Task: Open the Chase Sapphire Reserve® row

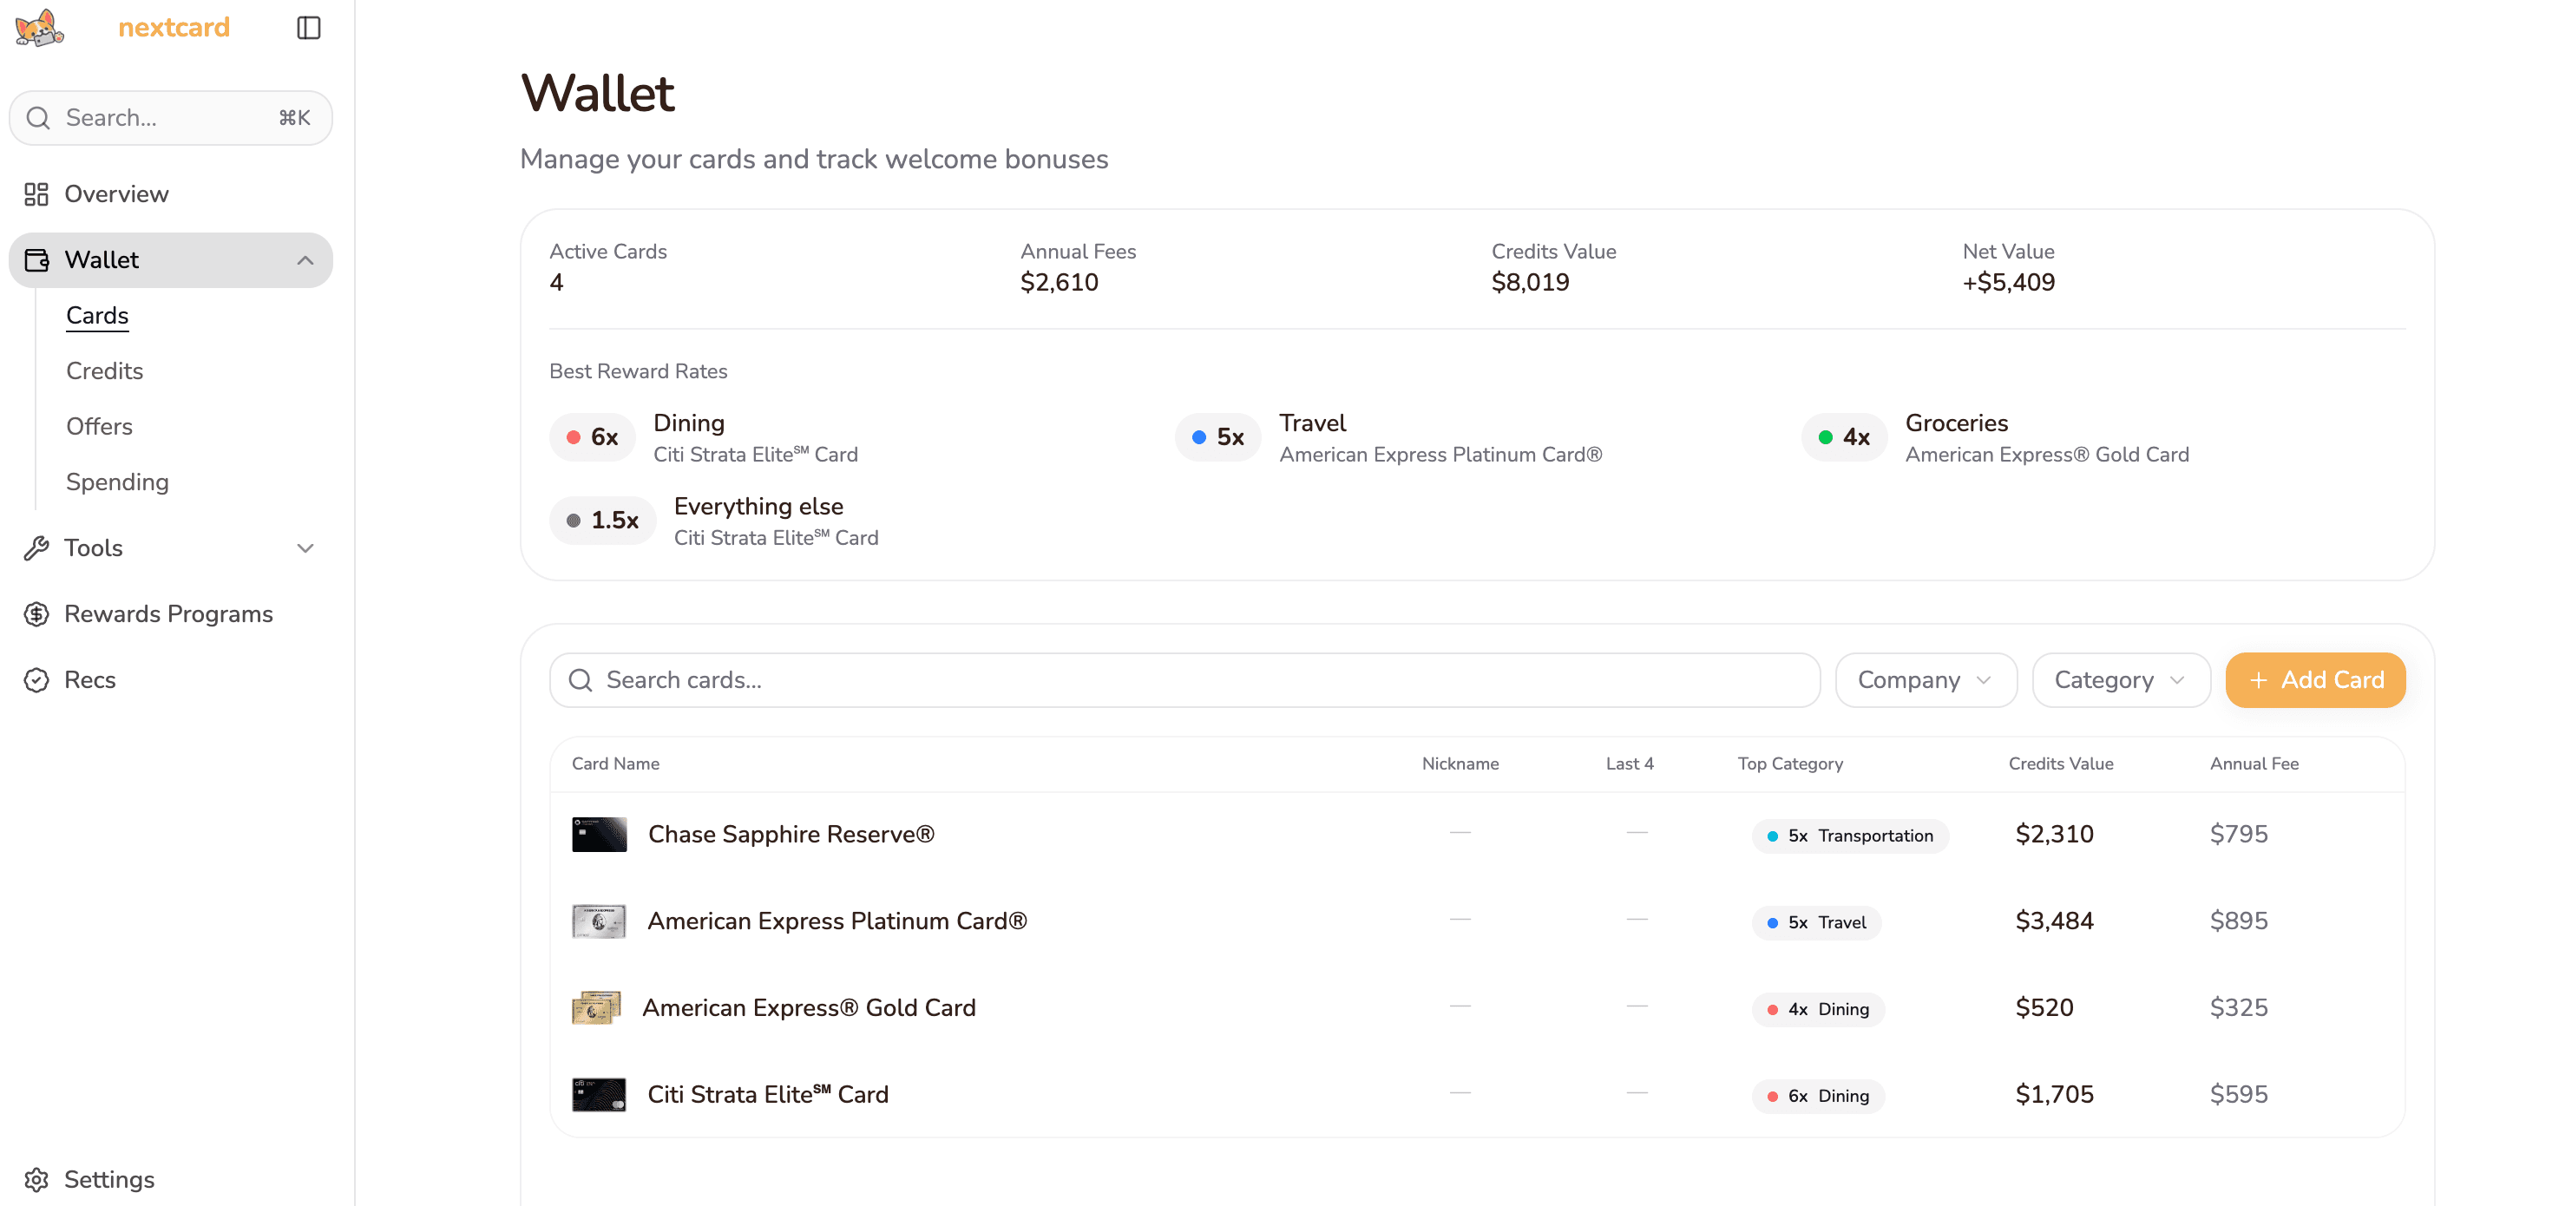Action: [x=1477, y=835]
